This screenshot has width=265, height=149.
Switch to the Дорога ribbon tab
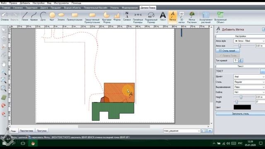pyautogui.click(x=44, y=8)
